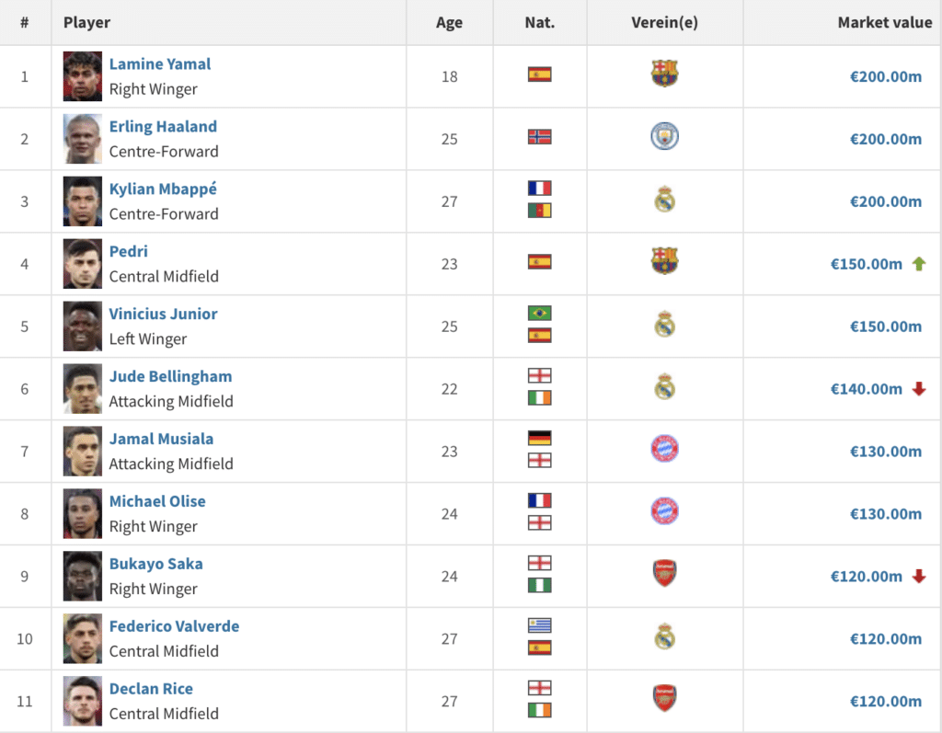The image size is (942, 733).
Task: Click Jude Bellingham's portrait thumbnail
Action: coord(83,389)
